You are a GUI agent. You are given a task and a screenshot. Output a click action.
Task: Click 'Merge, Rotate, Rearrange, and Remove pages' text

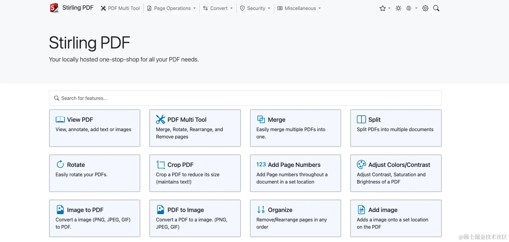[x=189, y=133]
